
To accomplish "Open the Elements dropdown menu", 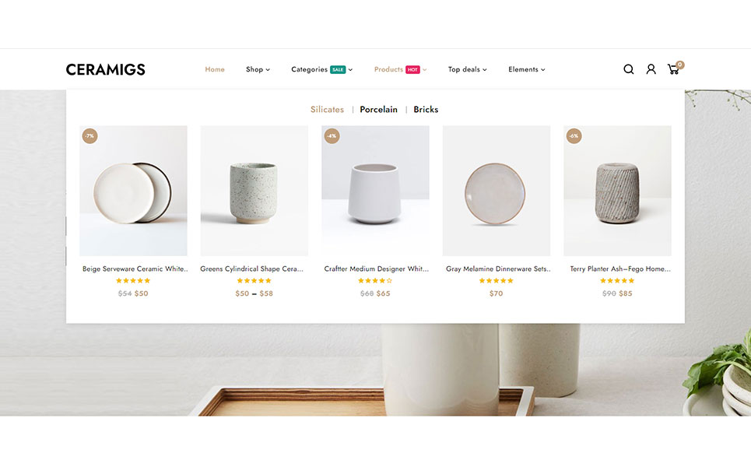I will tap(526, 69).
